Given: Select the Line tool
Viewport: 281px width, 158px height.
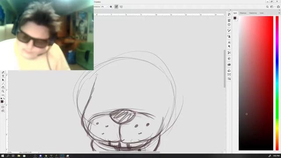Looking at the screenshot, I should click(3, 84).
